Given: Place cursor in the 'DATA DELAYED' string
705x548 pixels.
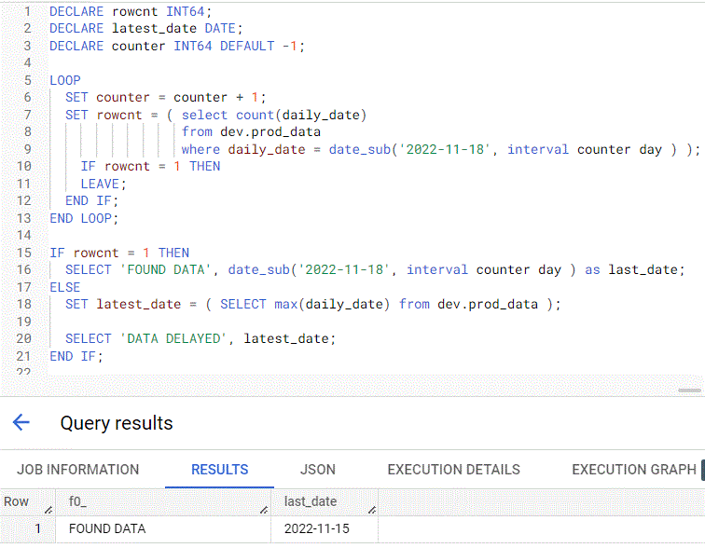Looking at the screenshot, I should [173, 338].
